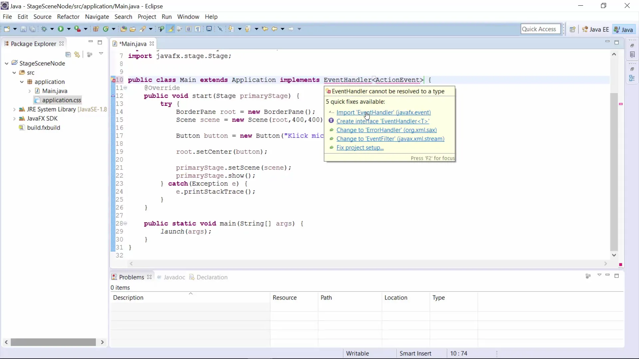
Task: Switch to the Javadoc tab
Action: [x=171, y=277]
